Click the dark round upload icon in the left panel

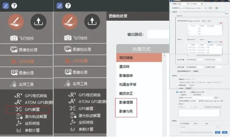click(x=38, y=21)
